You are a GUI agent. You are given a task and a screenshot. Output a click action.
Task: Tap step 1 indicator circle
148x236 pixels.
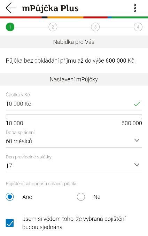10,27
